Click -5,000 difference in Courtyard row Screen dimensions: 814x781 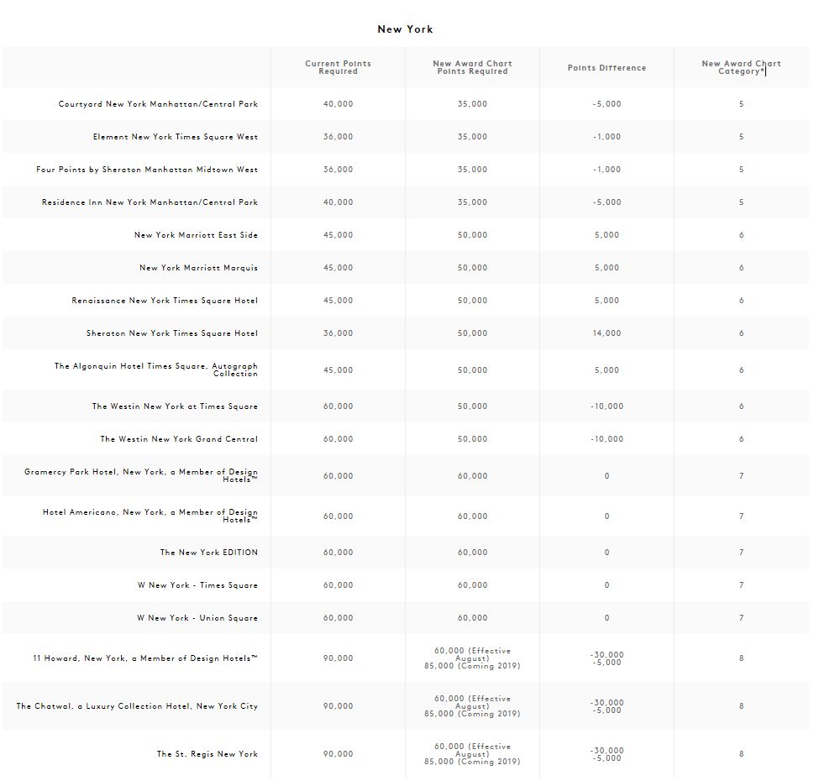pyautogui.click(x=607, y=104)
